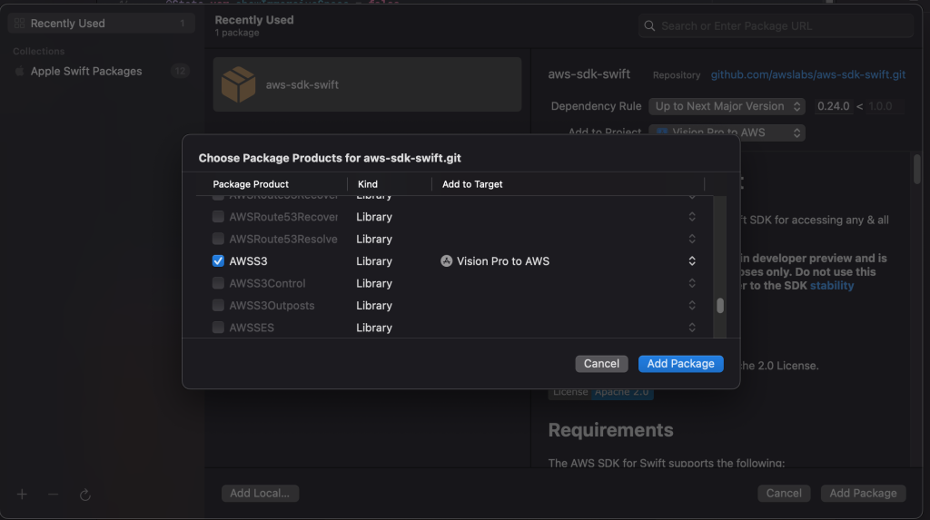Image resolution: width=930 pixels, height=520 pixels.
Task: Click Add Package at the bottom of the packages window
Action: click(863, 494)
